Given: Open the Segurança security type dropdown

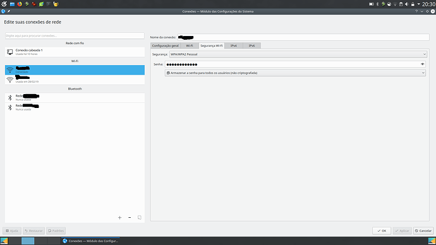Looking at the screenshot, I should (298, 54).
